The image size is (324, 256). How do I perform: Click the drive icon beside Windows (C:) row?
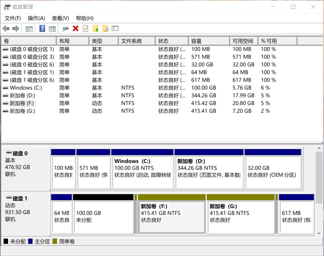pos(6,88)
